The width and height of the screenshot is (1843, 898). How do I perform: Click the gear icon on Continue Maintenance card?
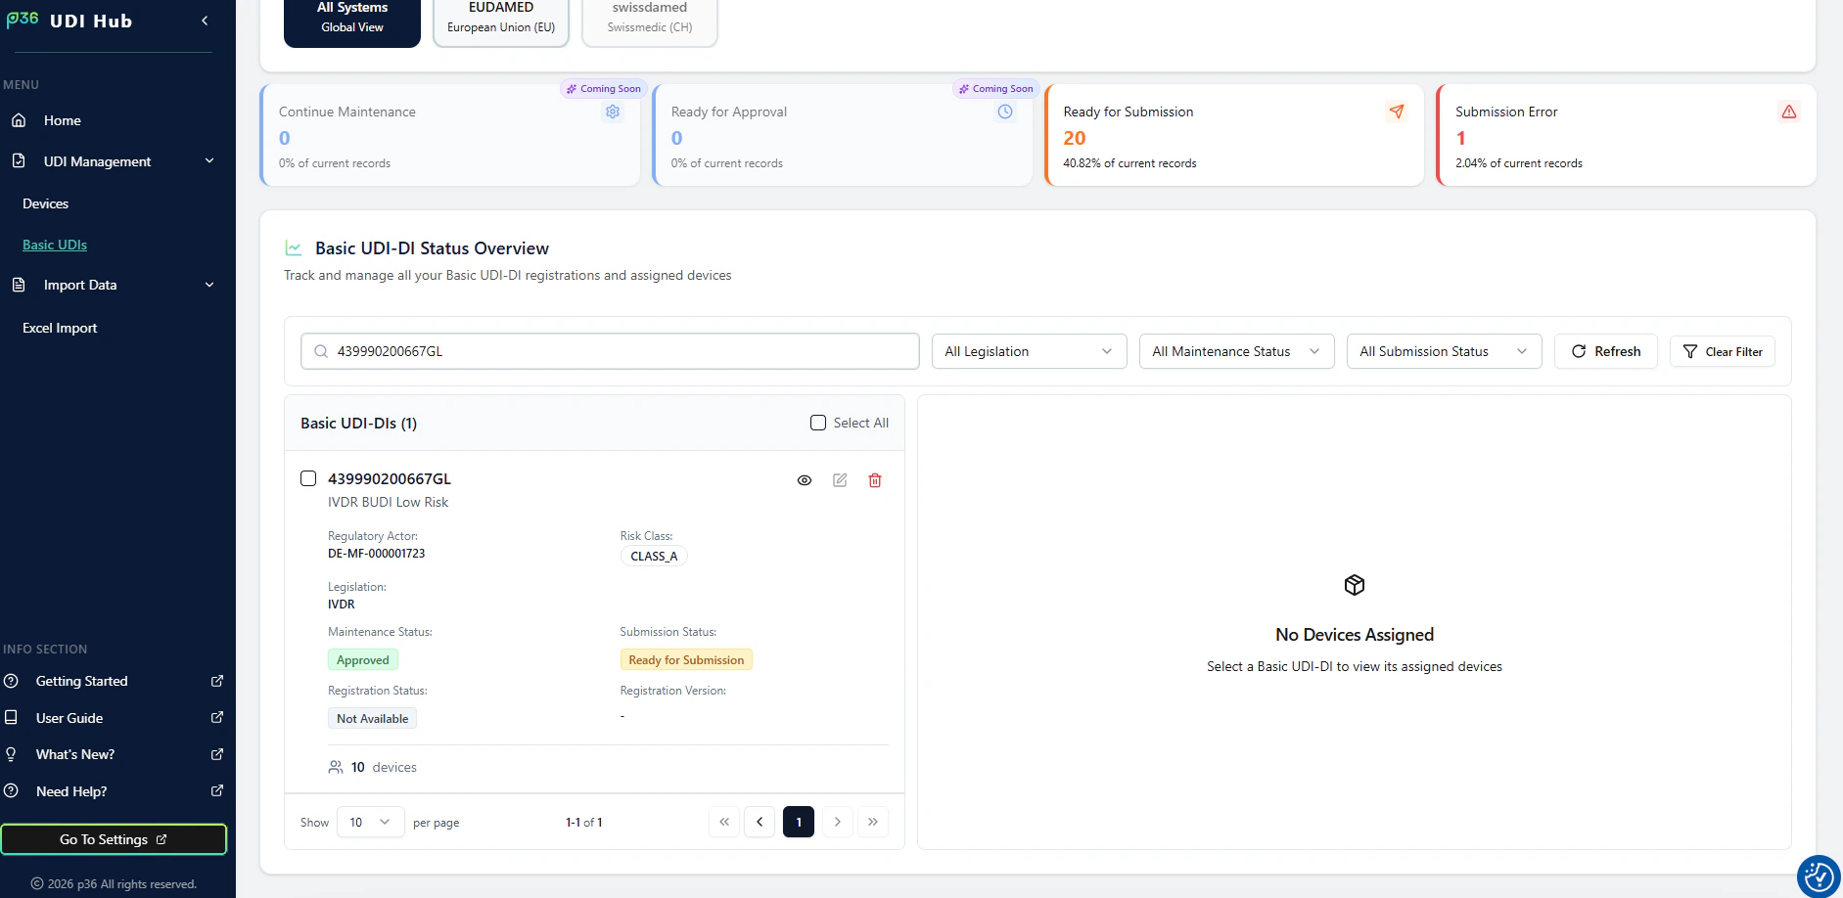(x=613, y=112)
